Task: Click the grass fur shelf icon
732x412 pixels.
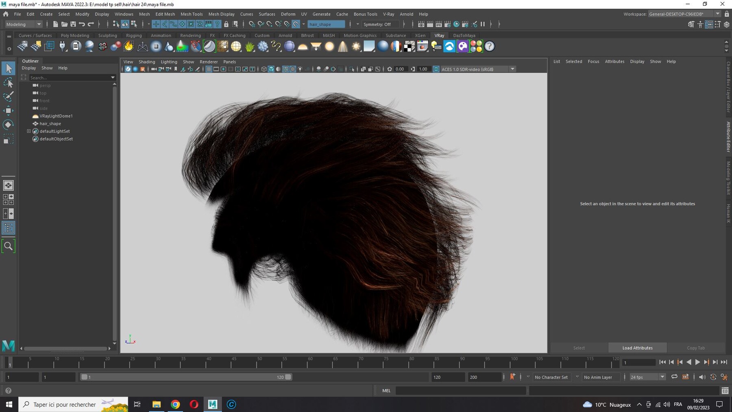Action: click(250, 46)
